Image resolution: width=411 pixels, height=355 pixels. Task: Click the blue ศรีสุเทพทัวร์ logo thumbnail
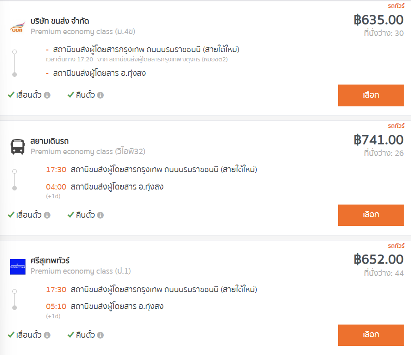(18, 267)
